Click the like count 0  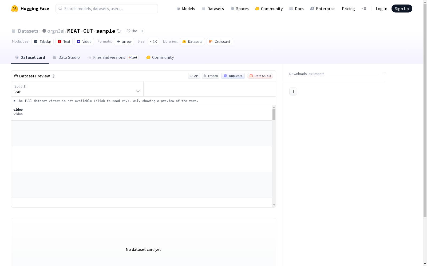(x=142, y=31)
